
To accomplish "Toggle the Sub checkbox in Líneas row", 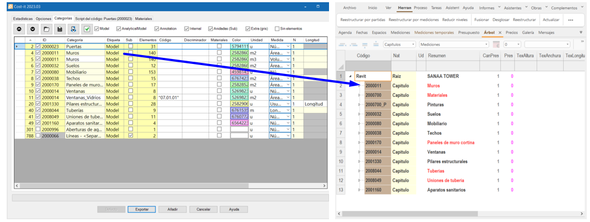I will pyautogui.click(x=130, y=136).
